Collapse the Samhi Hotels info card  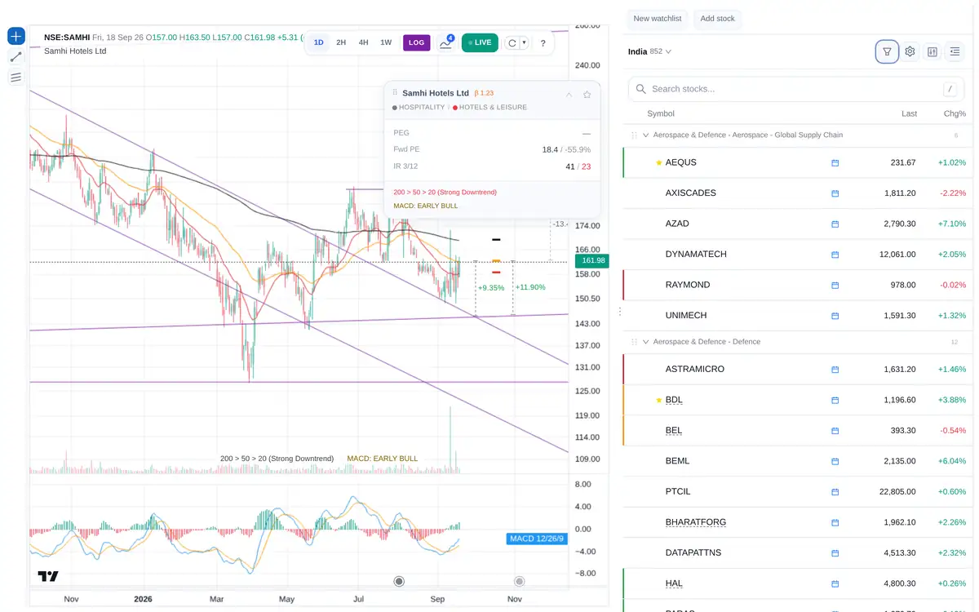[x=569, y=95]
